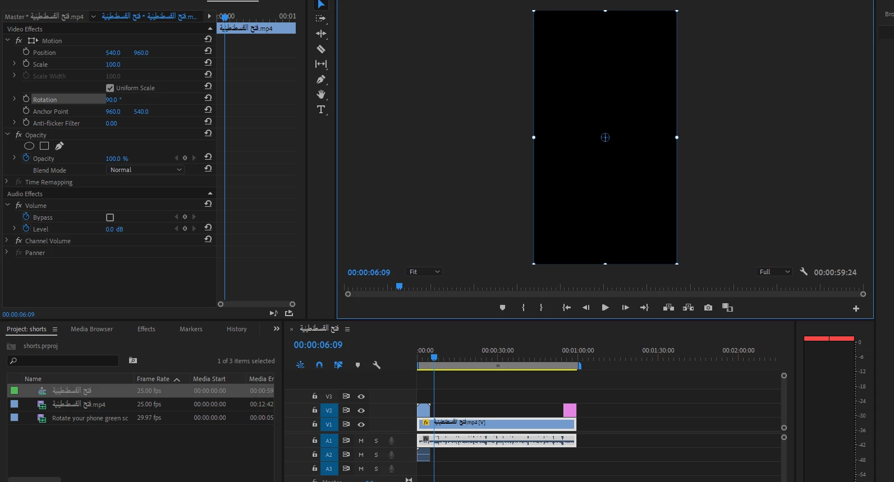The width and height of the screenshot is (894, 482).
Task: Toggle Snap in timeline
Action: [x=319, y=365]
